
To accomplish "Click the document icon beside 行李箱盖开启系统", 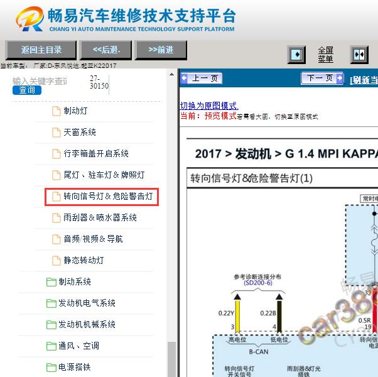I will click(57, 154).
